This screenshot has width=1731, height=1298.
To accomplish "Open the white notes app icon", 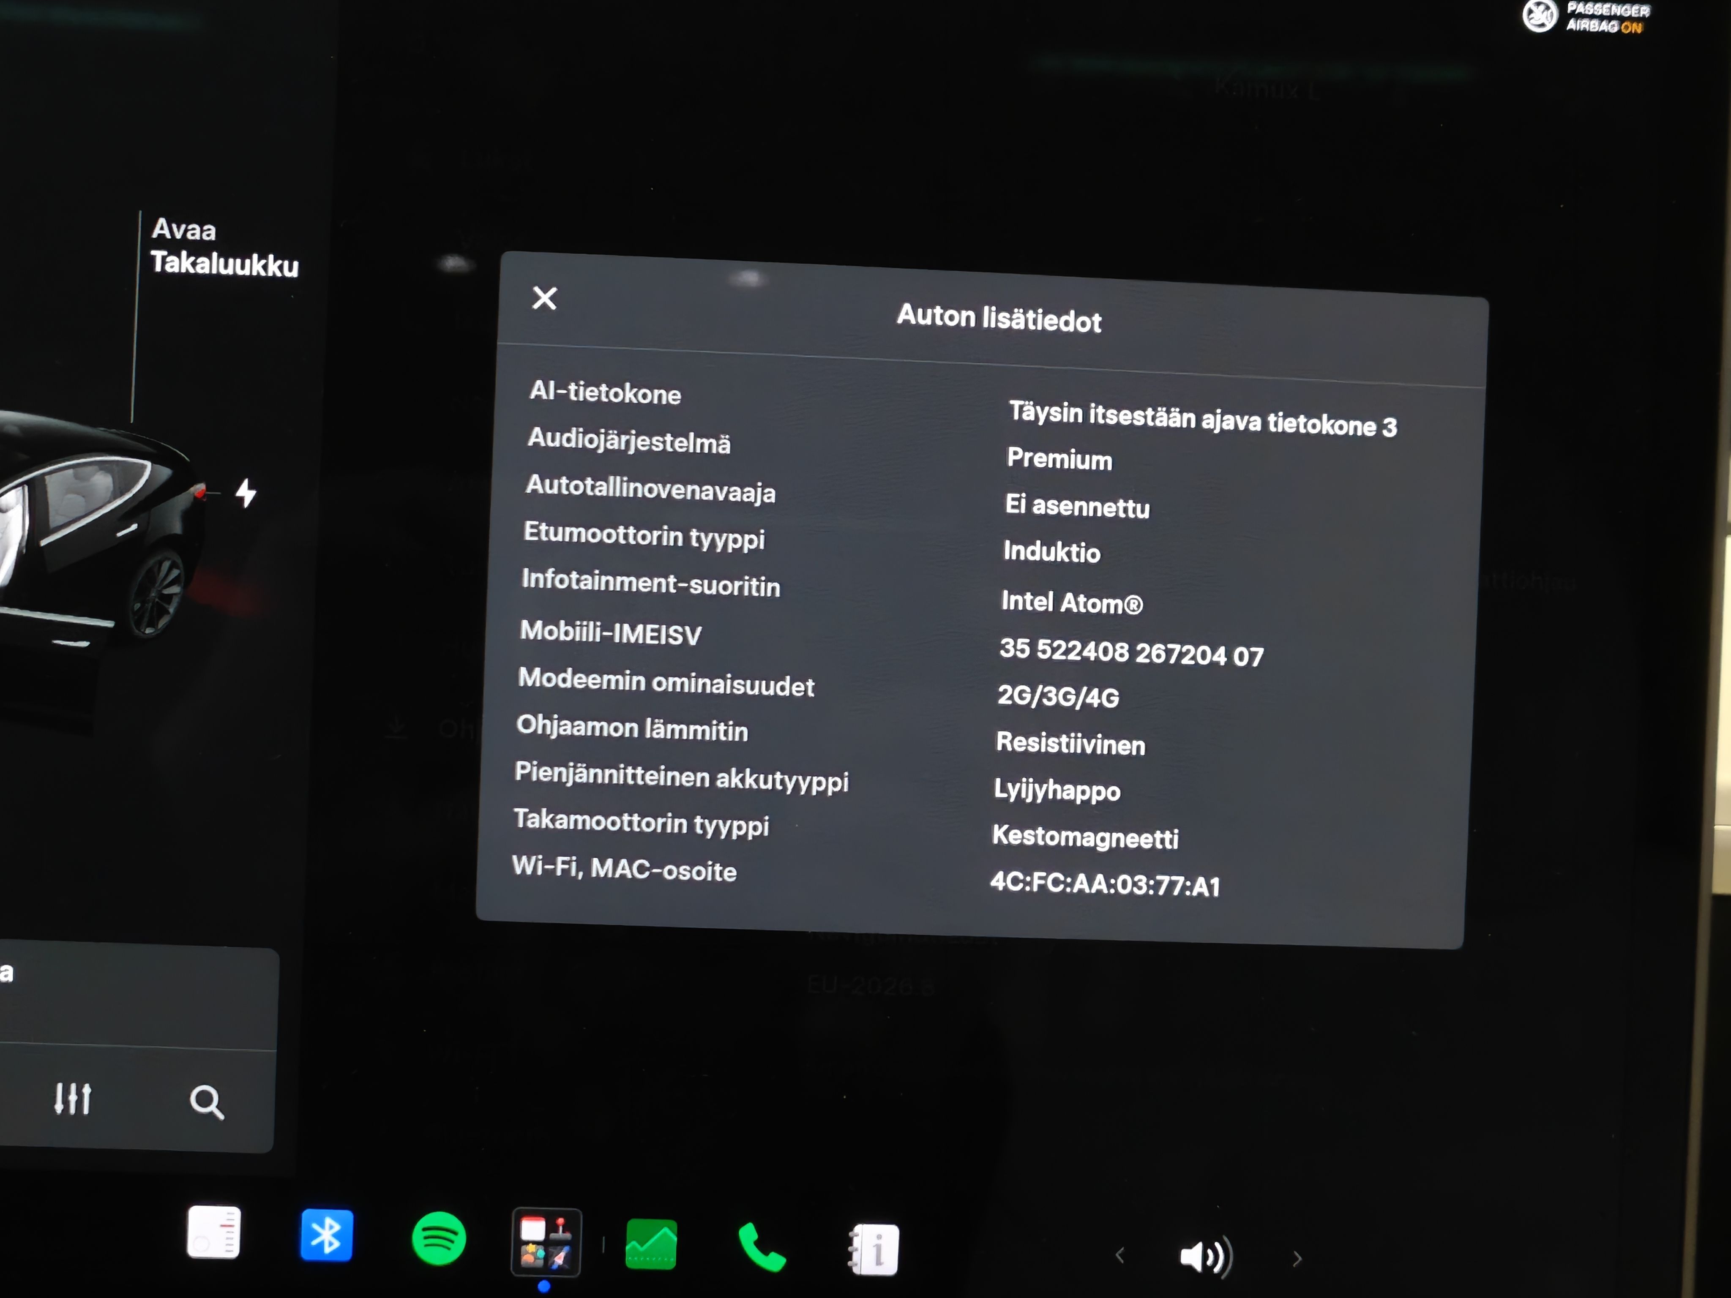I will [x=214, y=1232].
